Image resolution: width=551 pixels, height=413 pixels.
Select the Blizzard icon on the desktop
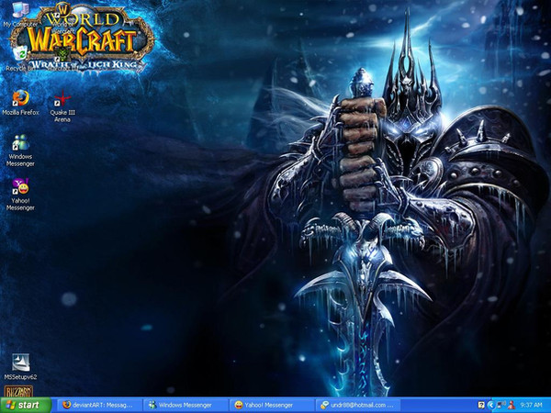18,391
